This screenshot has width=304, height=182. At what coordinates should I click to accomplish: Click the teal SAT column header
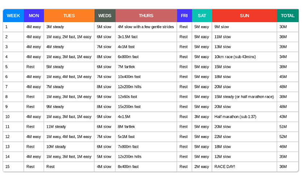(202, 16)
